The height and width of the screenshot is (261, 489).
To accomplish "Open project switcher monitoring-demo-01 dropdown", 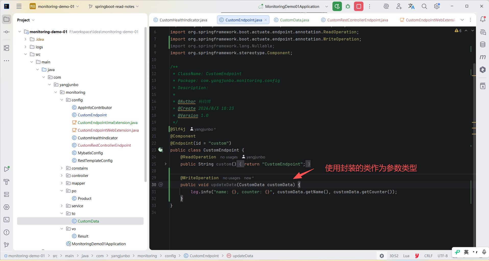I will pos(54,6).
